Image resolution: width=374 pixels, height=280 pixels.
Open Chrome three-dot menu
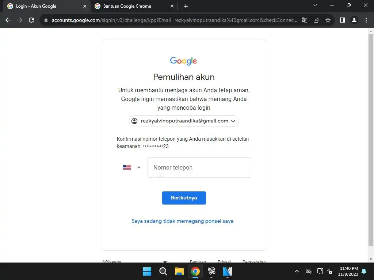pos(366,20)
